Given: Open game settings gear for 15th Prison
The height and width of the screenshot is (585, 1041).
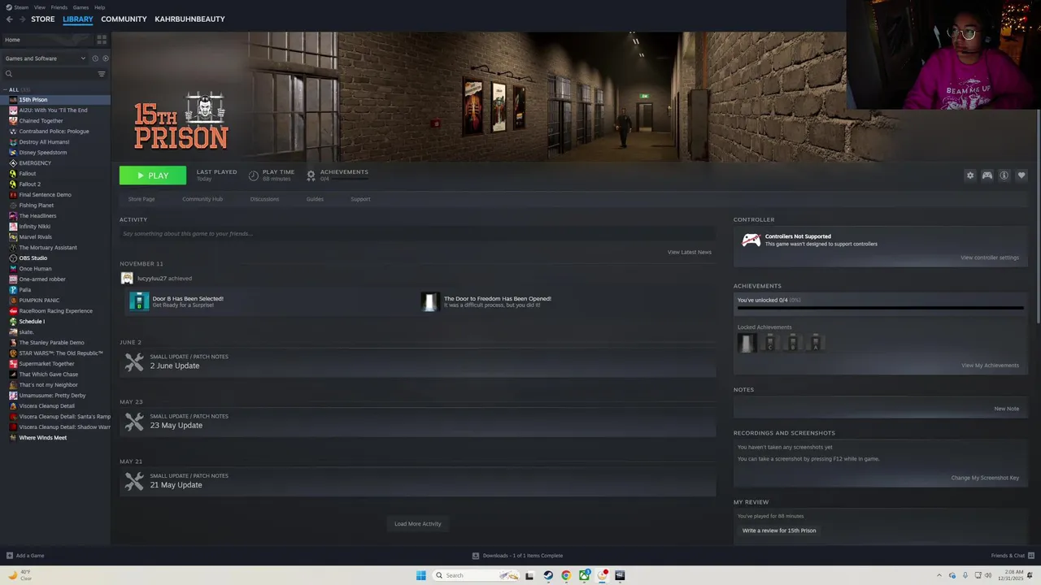Looking at the screenshot, I should [969, 175].
